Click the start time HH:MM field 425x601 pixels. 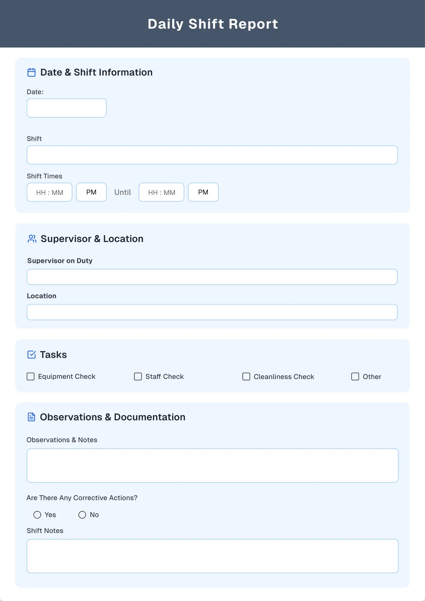49,192
